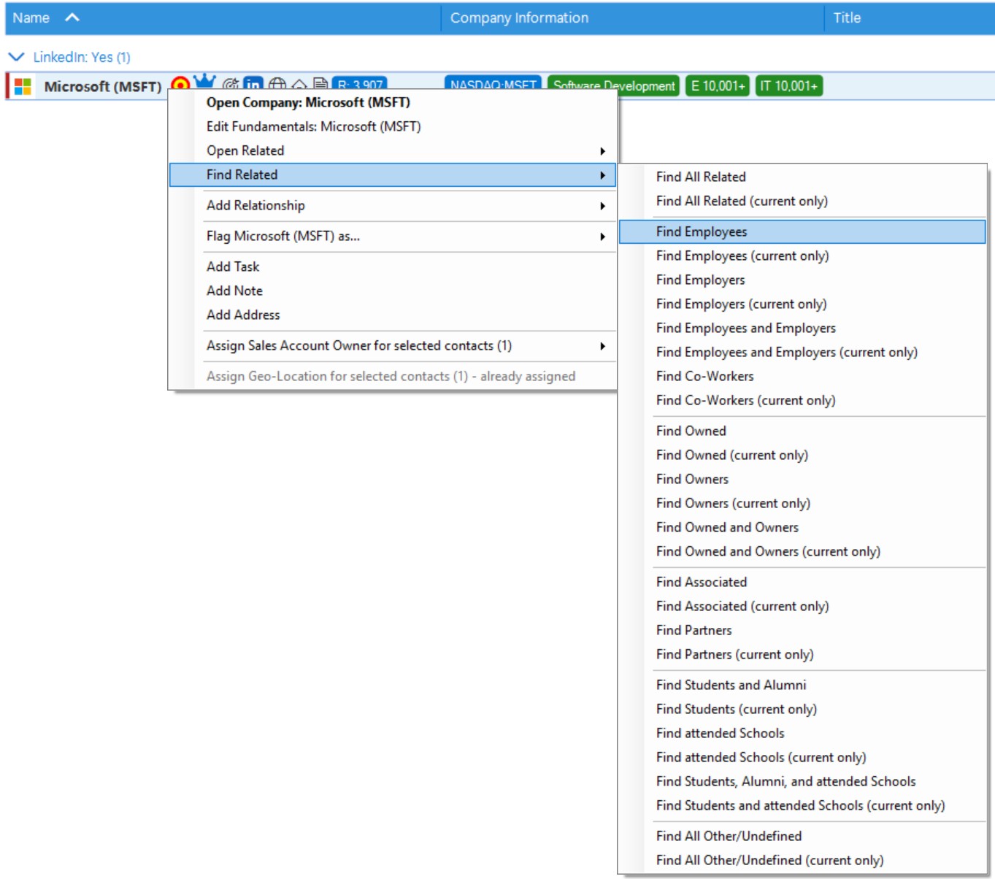Expand the Open Related submenu
The image size is (995, 879).
[393, 150]
